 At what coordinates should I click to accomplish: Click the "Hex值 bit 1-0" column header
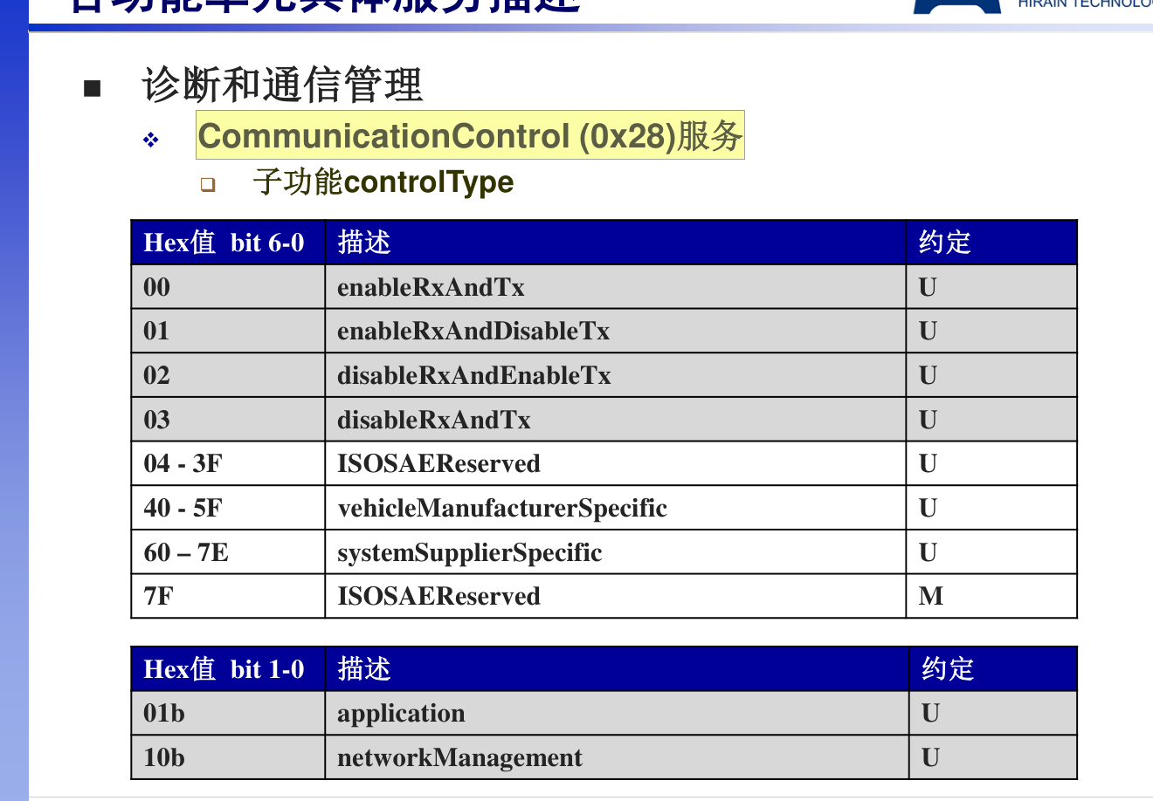pyautogui.click(x=228, y=669)
